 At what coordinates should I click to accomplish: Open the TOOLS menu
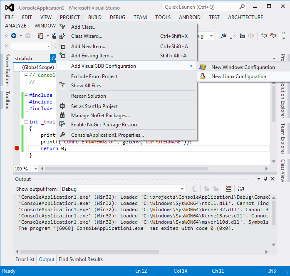coord(163,17)
